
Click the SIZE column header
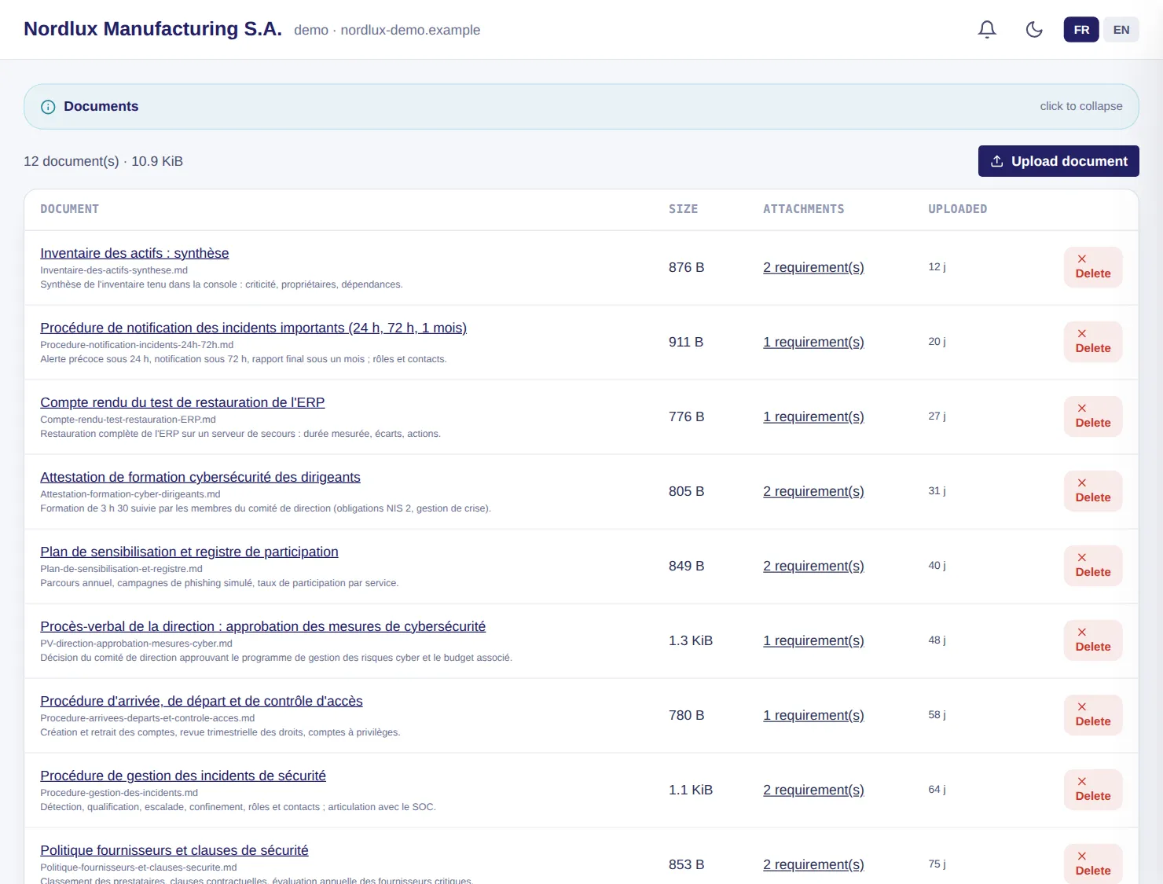point(683,209)
